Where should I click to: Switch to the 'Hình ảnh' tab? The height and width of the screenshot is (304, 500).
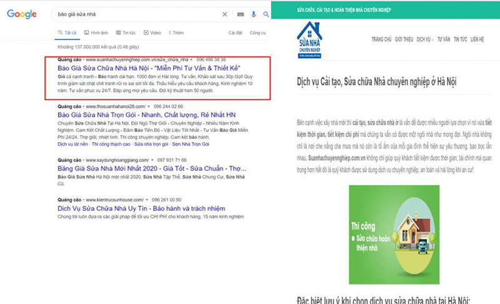tap(96, 33)
